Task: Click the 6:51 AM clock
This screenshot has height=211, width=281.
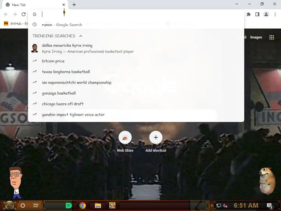Action: (x=246, y=206)
